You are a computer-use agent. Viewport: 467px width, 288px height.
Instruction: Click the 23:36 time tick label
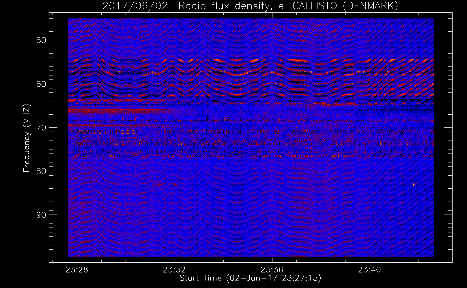click(272, 270)
